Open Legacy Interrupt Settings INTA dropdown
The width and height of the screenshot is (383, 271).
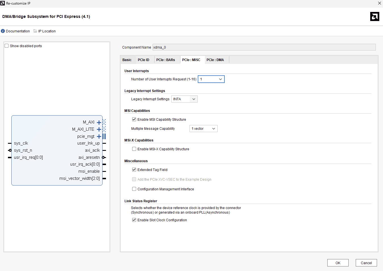pyautogui.click(x=184, y=99)
